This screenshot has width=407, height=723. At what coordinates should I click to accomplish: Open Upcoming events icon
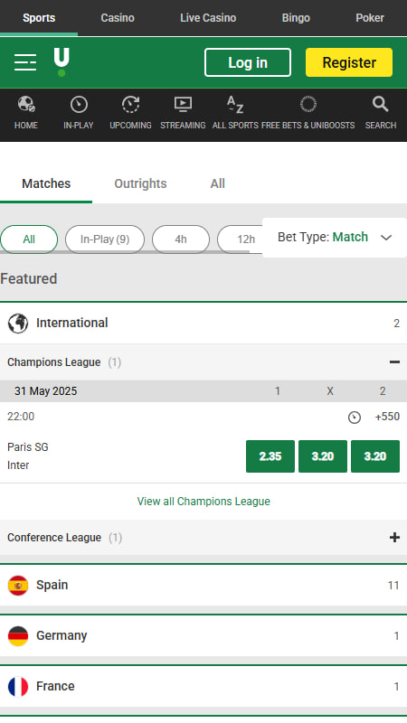click(130, 104)
